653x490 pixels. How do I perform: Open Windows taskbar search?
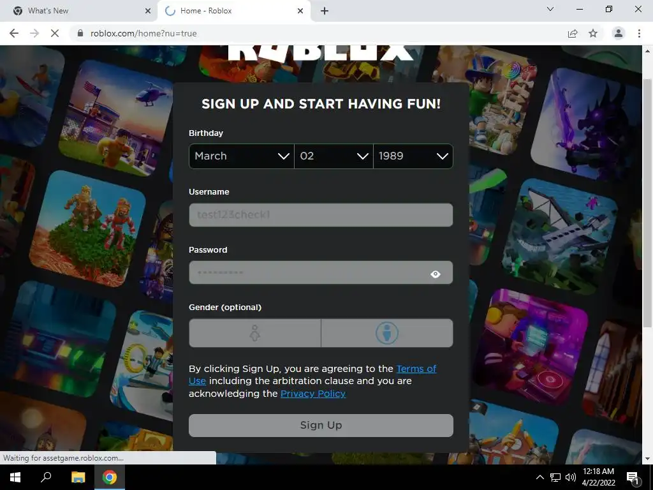click(x=46, y=477)
